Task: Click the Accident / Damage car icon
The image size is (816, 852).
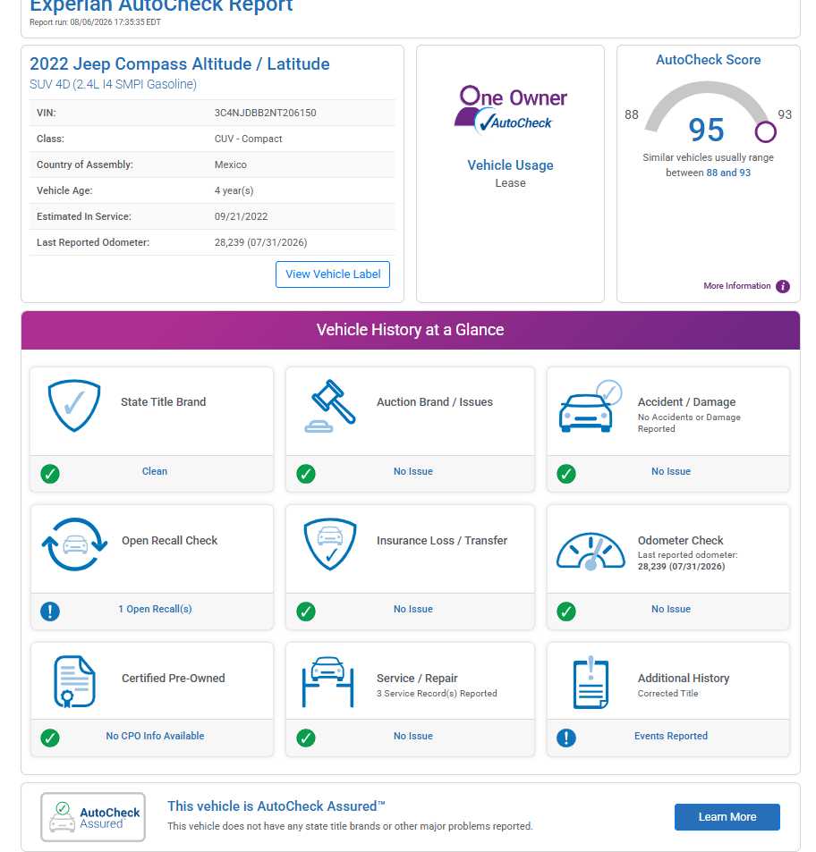Action: click(x=591, y=406)
